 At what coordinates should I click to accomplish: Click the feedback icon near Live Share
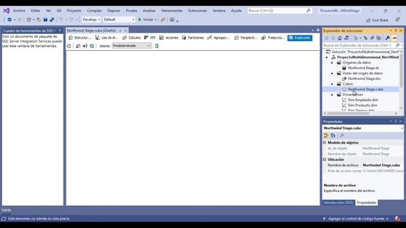(x=398, y=20)
